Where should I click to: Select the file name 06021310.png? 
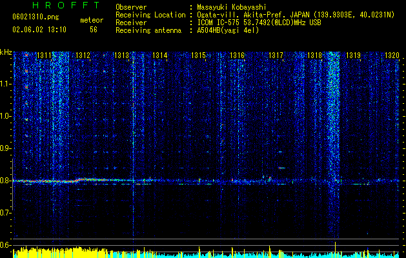36,17
